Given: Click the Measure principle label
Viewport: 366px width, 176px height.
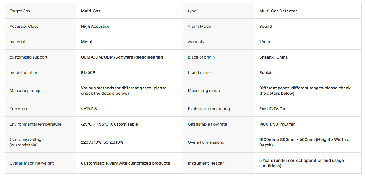Looking at the screenshot, I should click(27, 91).
